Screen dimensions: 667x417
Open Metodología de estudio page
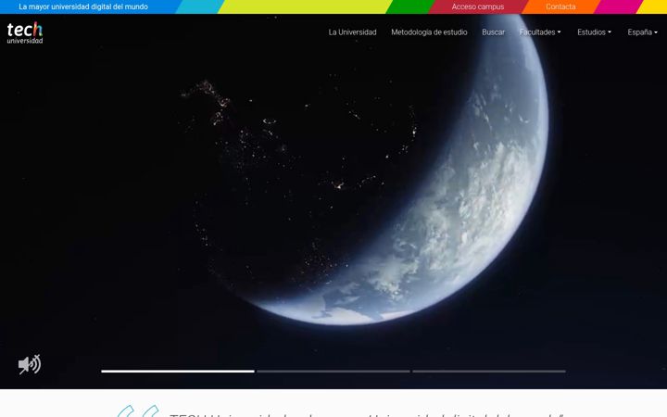pyautogui.click(x=429, y=32)
